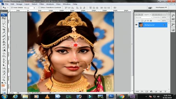Open the Go to Bridge button
Screen dimensions: 176x99
click(x=150, y=8)
